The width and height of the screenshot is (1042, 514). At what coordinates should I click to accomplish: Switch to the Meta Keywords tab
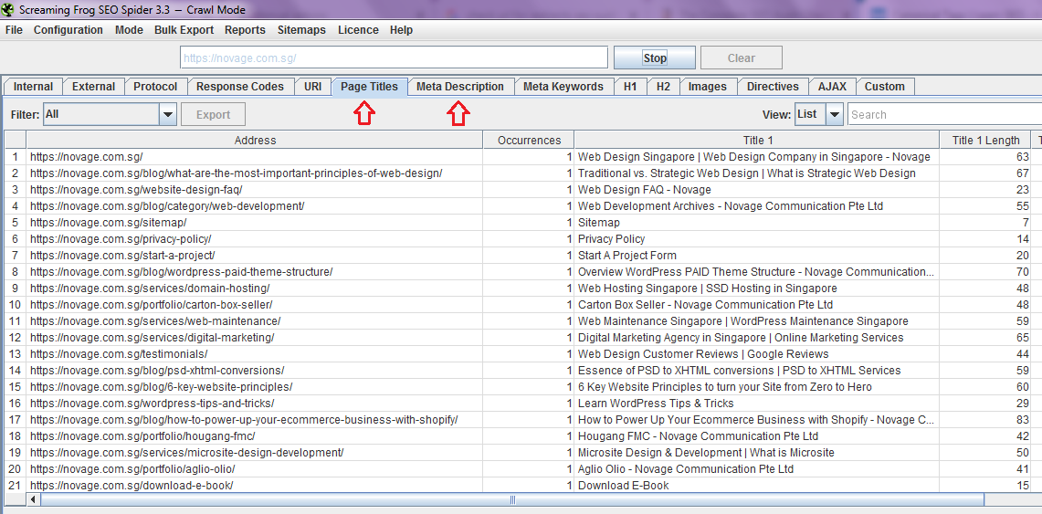pos(563,87)
